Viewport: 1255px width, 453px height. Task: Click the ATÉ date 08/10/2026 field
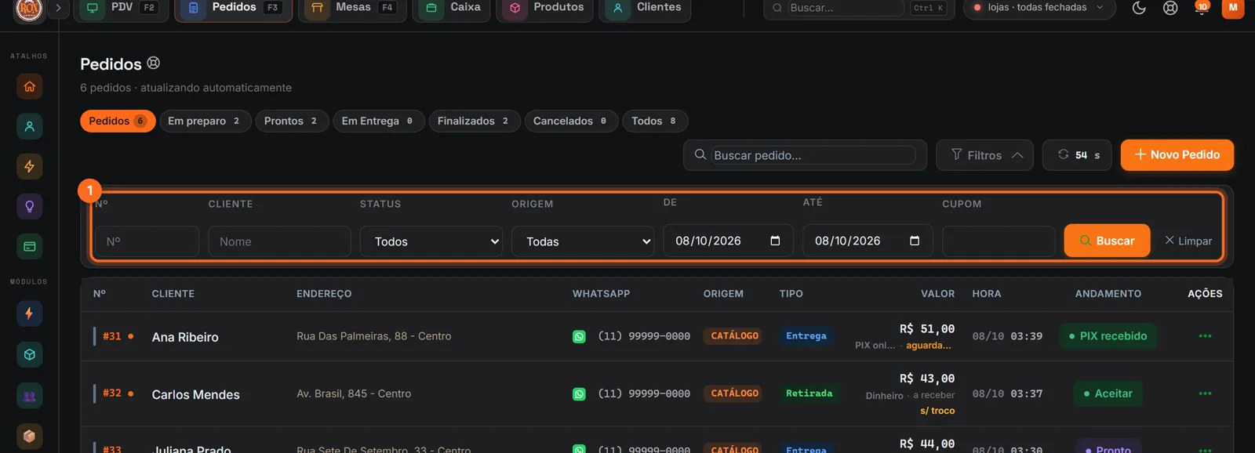click(x=868, y=241)
